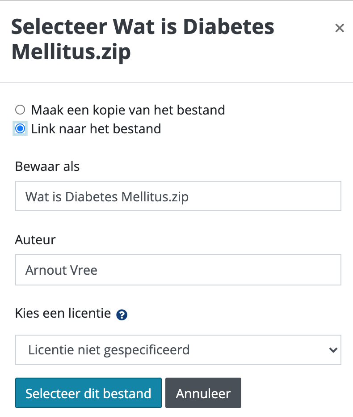Click the chevron arrow of the license dropdown
Image resolution: width=353 pixels, height=417 pixels.
[333, 350]
